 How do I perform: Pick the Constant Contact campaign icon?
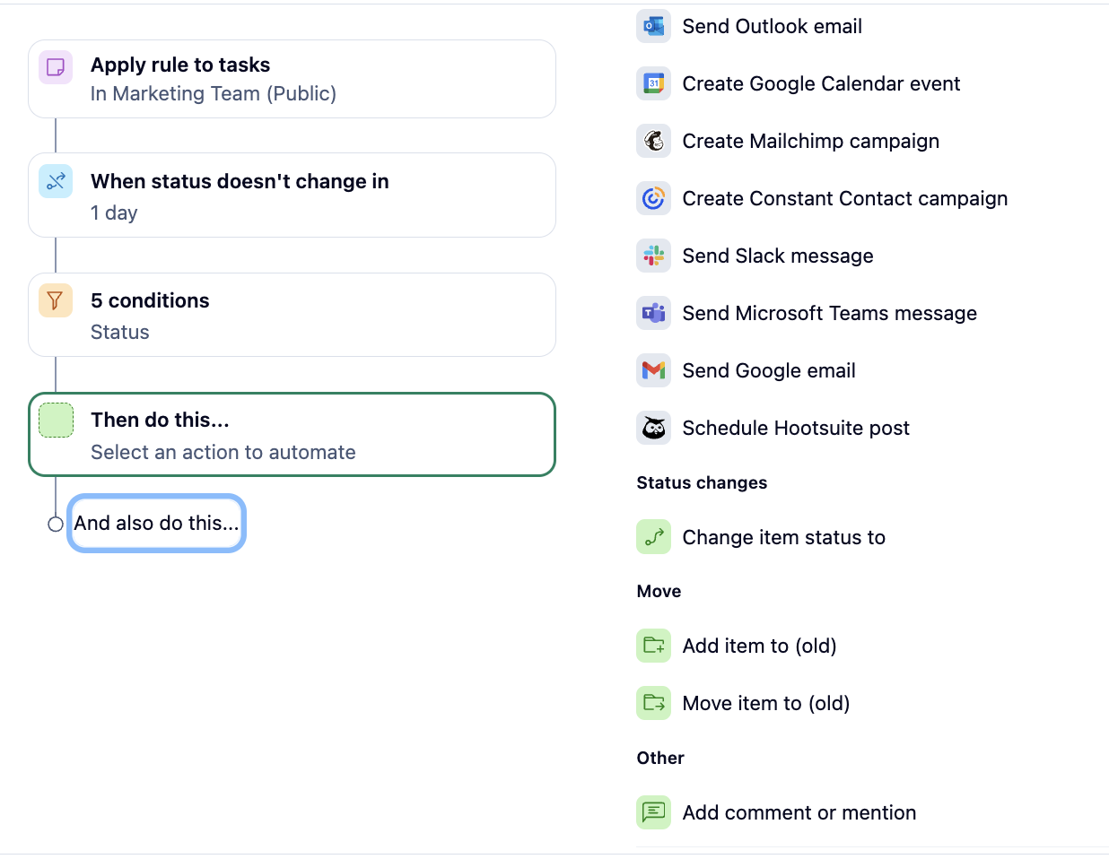pos(654,199)
